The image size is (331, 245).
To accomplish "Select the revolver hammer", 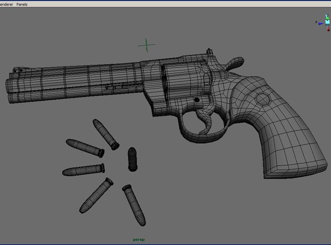I will point(234,63).
